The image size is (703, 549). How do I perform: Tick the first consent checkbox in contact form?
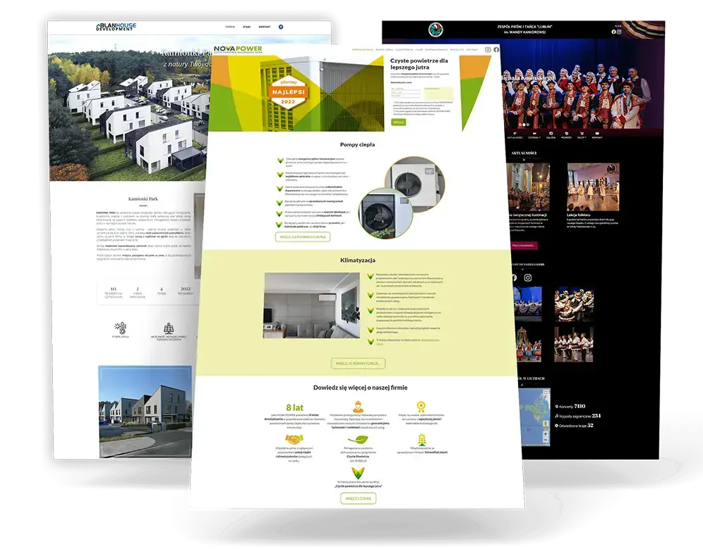[393, 101]
